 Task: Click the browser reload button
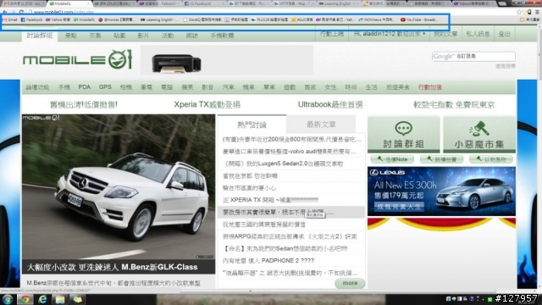click(x=21, y=12)
